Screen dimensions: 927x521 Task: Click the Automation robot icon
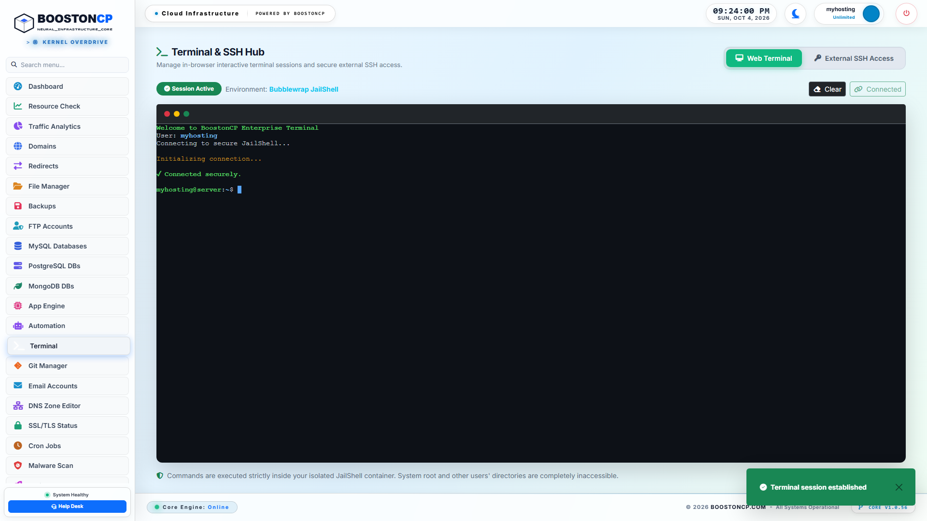click(18, 326)
